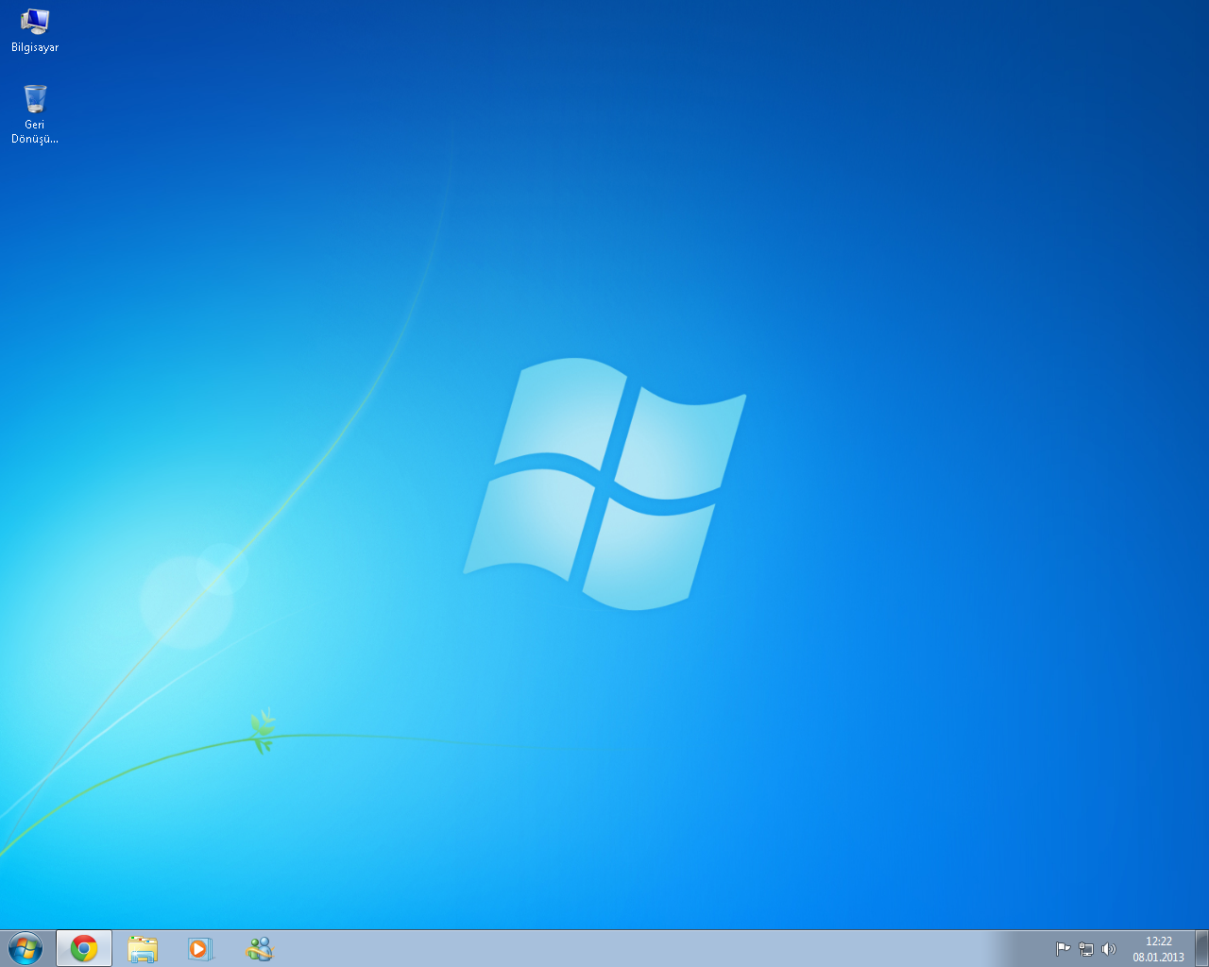Open Action Center flag in system tray

click(1063, 949)
